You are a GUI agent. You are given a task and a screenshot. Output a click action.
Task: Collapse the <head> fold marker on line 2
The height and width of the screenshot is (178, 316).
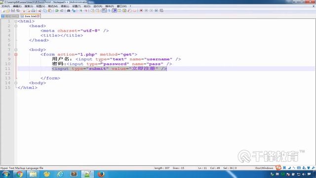tap(16, 26)
